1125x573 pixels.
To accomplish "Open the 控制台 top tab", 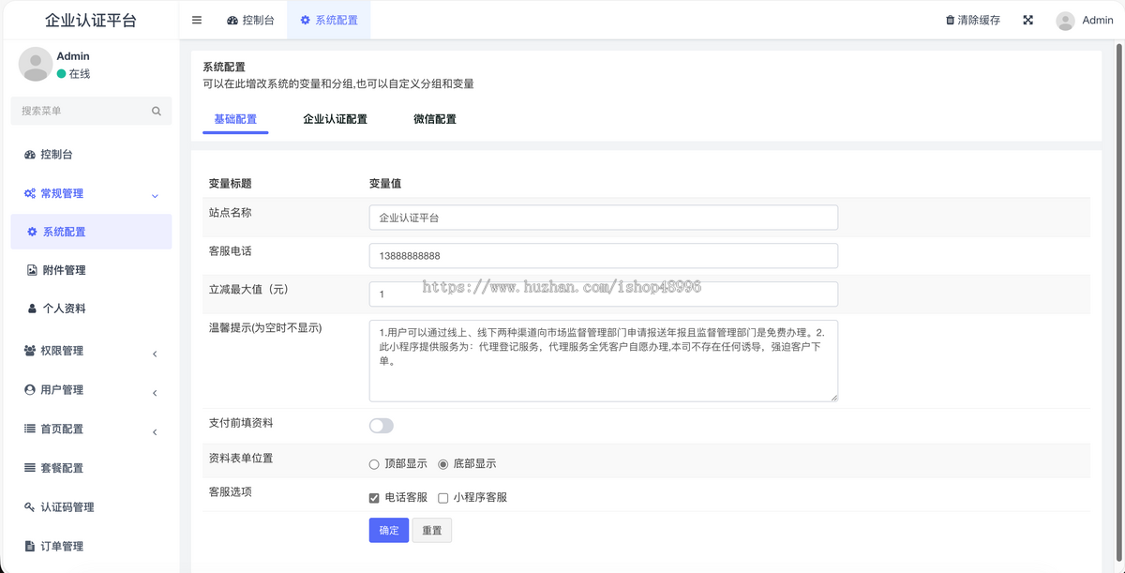I will point(250,20).
